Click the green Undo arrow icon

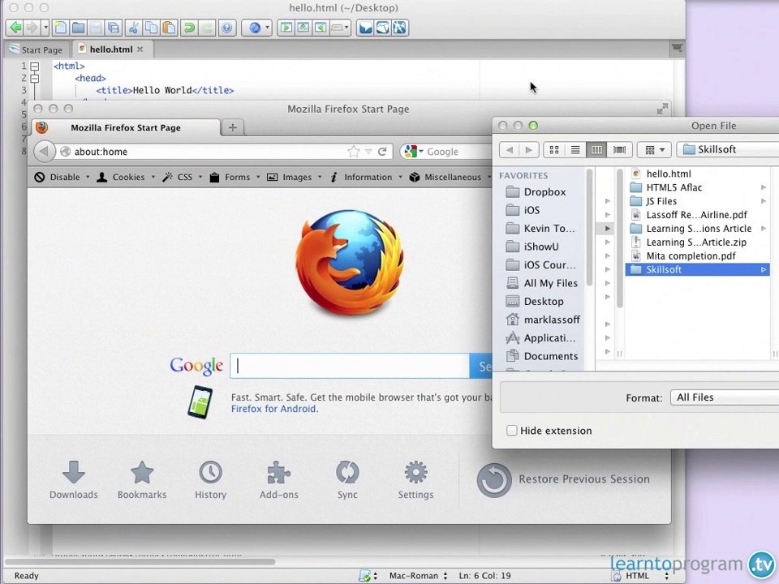(189, 28)
